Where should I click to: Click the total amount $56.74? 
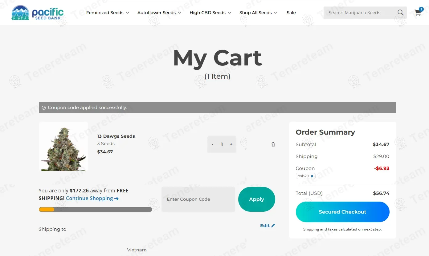[x=381, y=193]
